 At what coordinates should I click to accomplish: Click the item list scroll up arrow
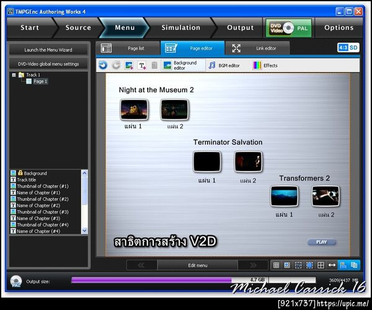click(84, 173)
